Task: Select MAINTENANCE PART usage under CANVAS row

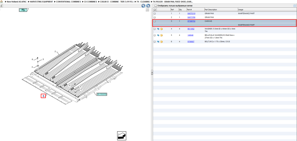Action: pyautogui.click(x=247, y=25)
